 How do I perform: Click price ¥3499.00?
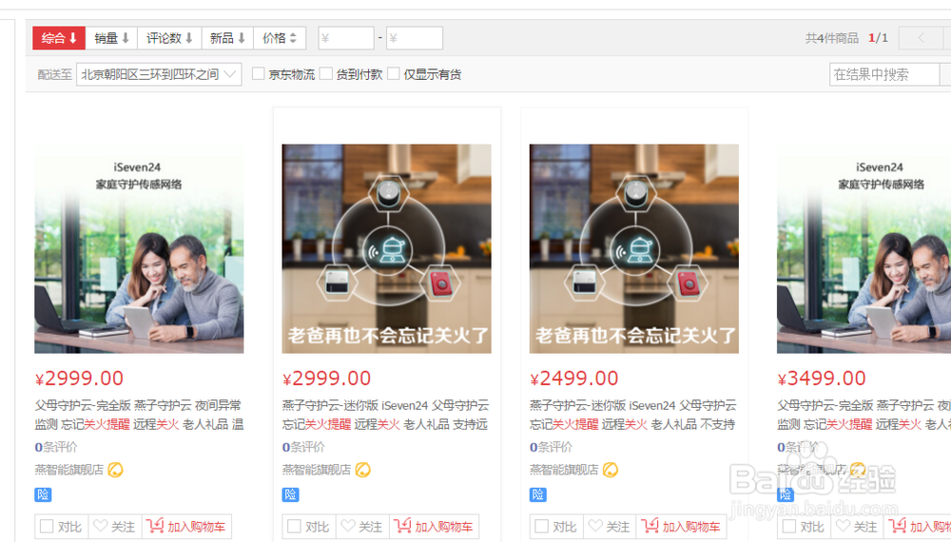pyautogui.click(x=822, y=378)
